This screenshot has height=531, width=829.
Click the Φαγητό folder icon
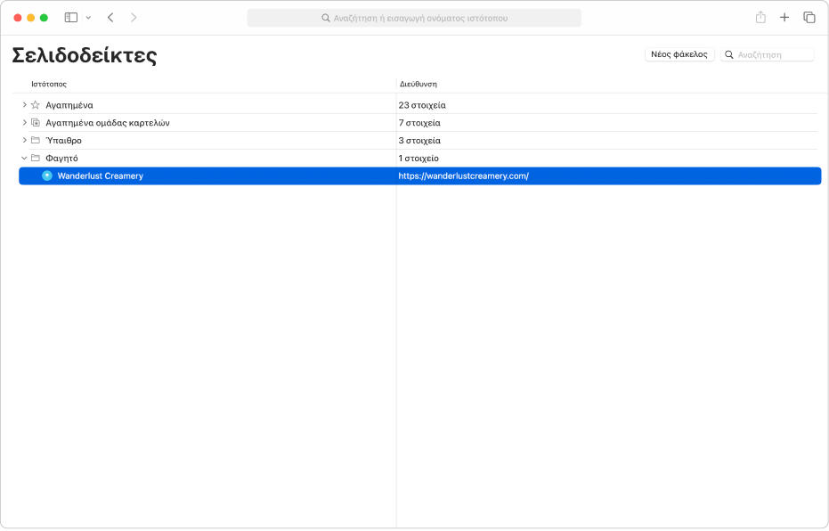(x=36, y=158)
